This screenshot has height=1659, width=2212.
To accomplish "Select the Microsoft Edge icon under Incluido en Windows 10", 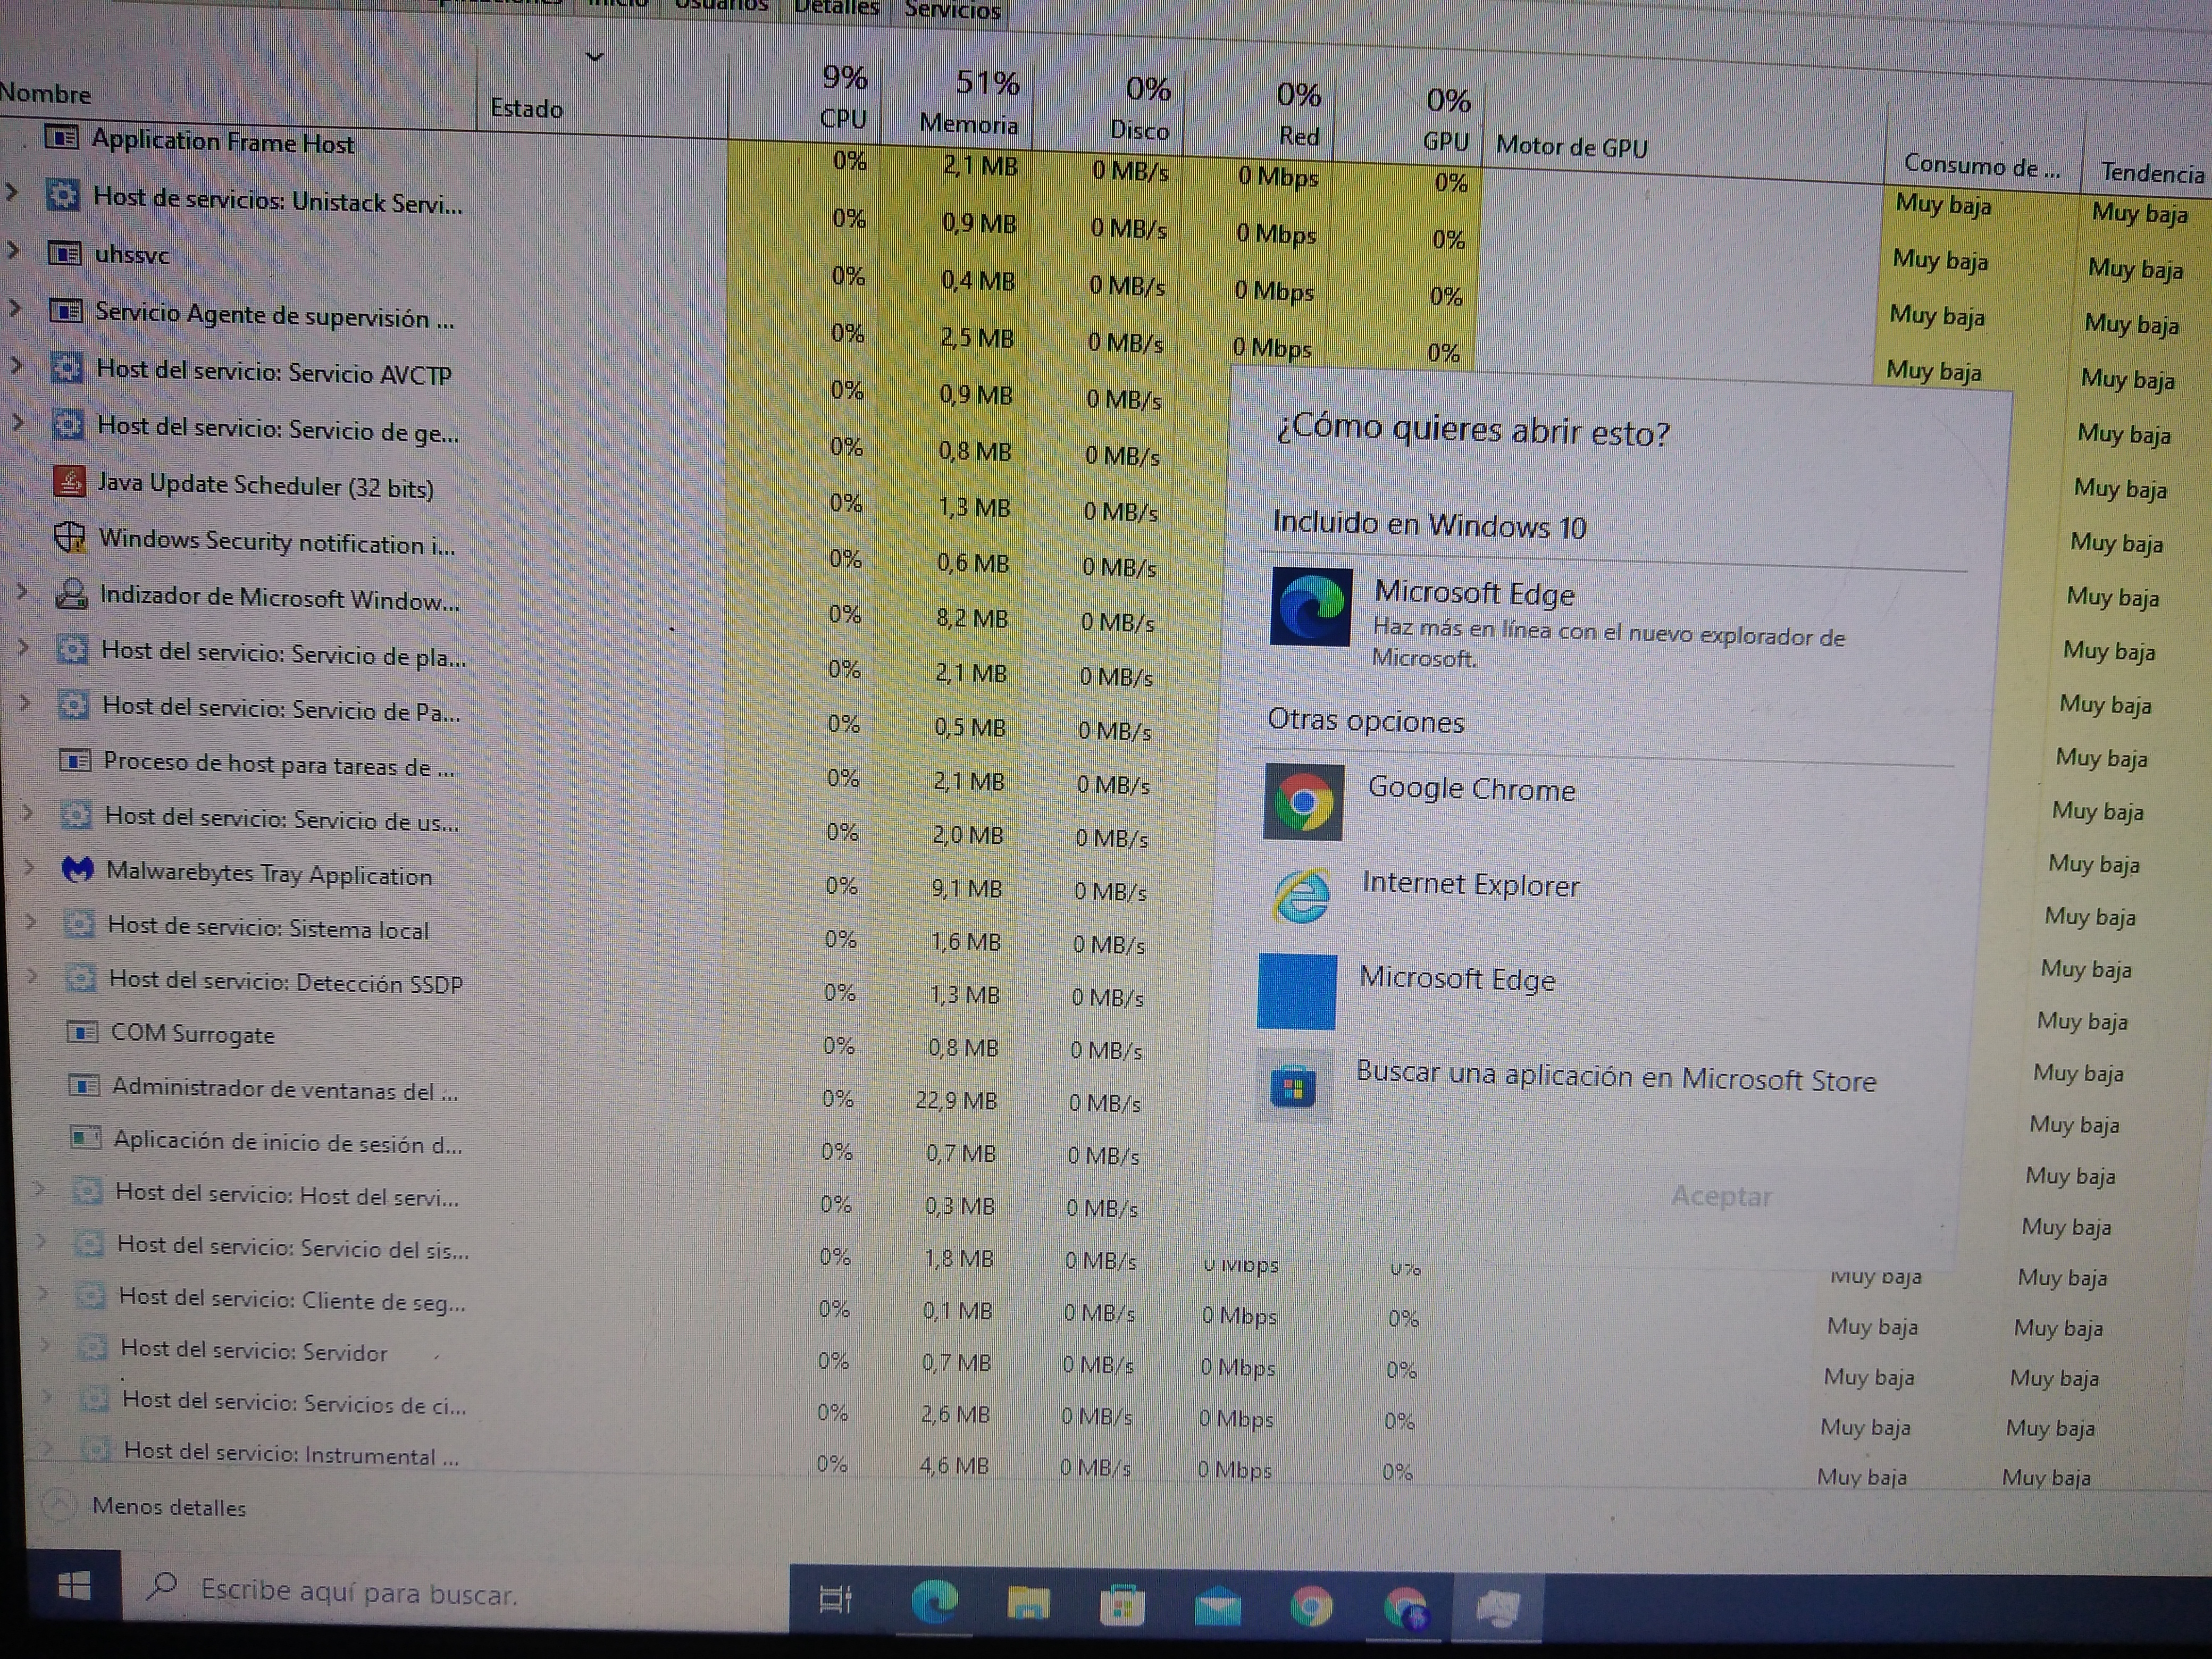I will [x=1311, y=607].
